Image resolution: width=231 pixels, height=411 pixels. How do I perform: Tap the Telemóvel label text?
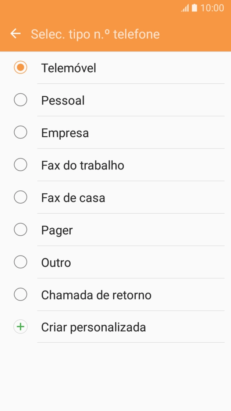point(69,68)
